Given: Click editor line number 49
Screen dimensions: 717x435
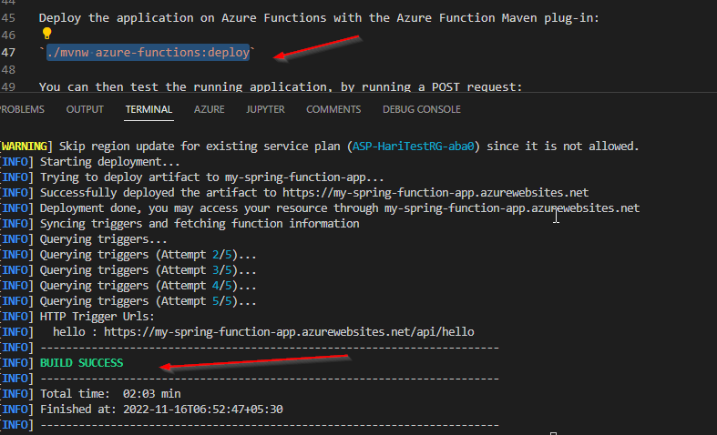Looking at the screenshot, I should pyautogui.click(x=9, y=87).
